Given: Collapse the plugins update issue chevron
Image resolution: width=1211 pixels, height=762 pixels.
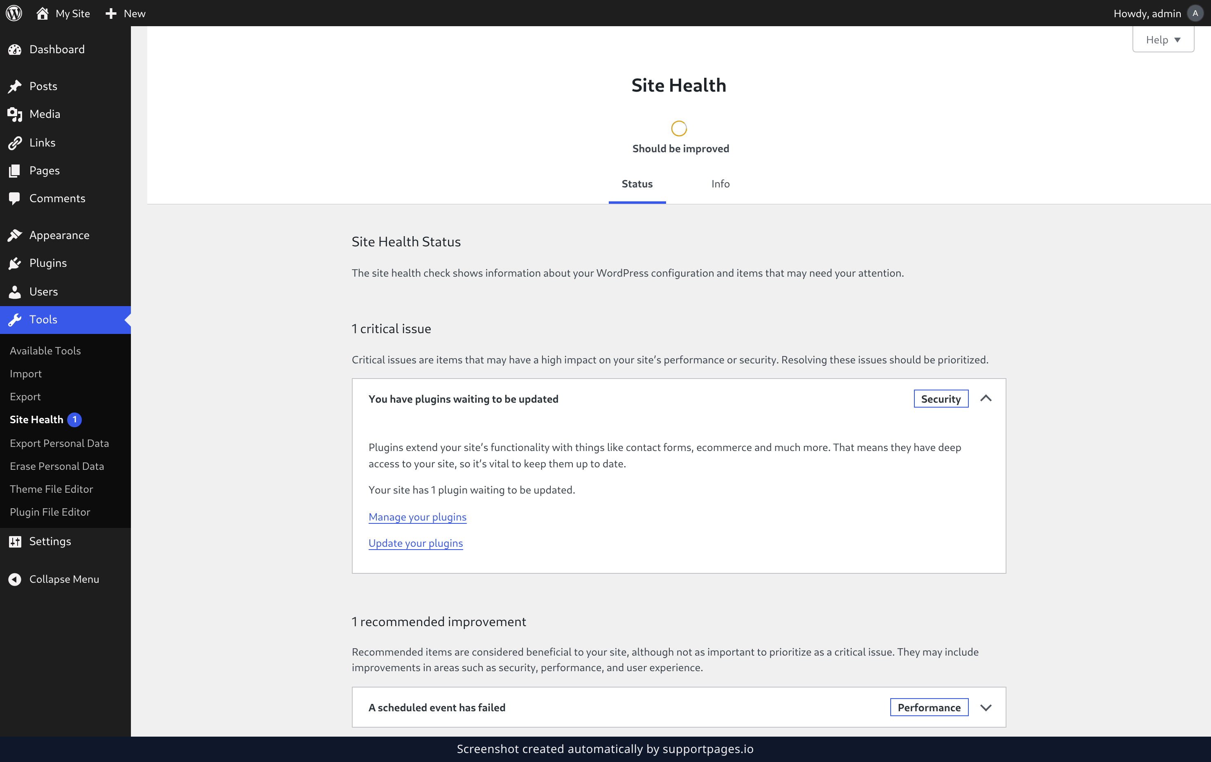Looking at the screenshot, I should [x=986, y=398].
